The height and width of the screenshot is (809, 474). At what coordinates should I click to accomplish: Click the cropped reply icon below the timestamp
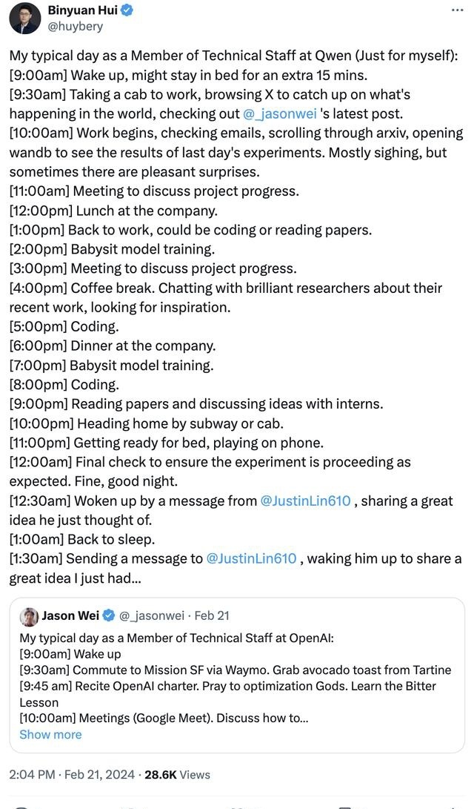point(21,806)
